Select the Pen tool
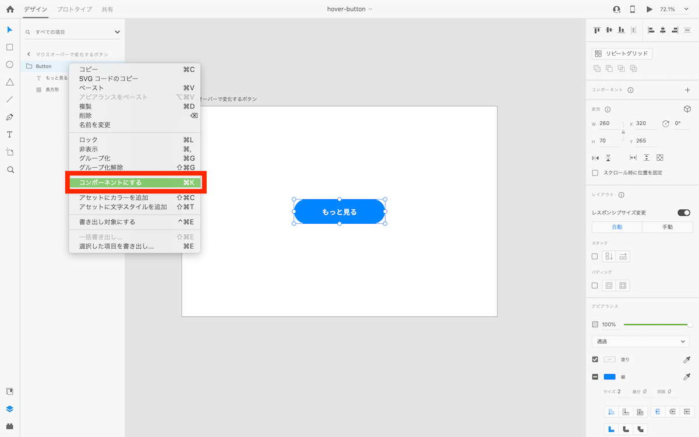Image resolution: width=699 pixels, height=437 pixels. tap(9, 117)
